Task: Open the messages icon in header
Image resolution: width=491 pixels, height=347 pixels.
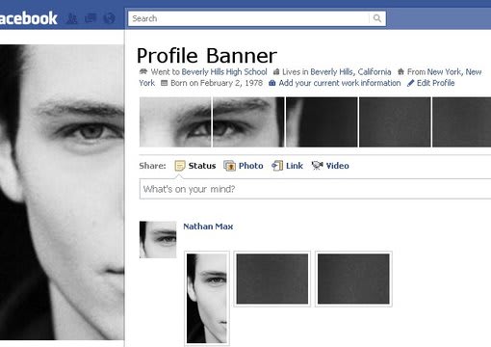Action: click(x=90, y=18)
